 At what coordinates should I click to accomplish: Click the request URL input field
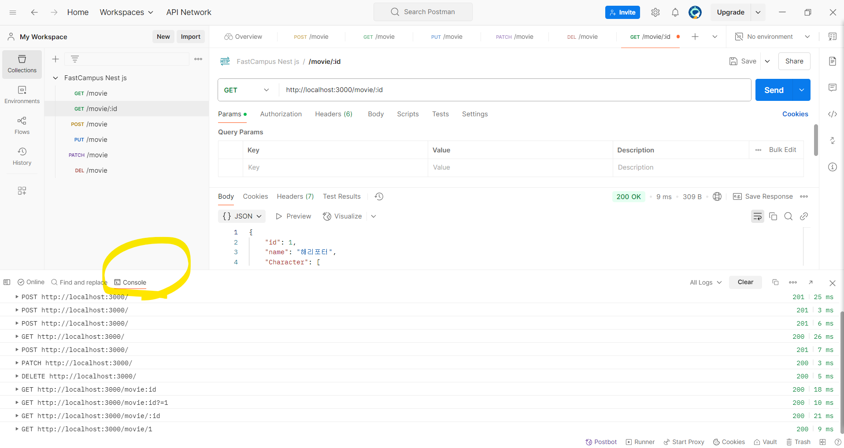click(x=515, y=90)
